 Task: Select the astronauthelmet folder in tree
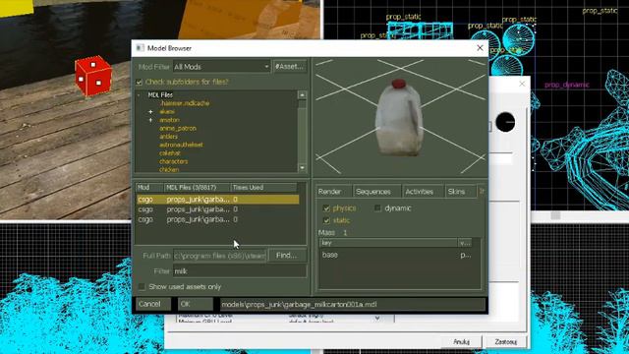[181, 145]
